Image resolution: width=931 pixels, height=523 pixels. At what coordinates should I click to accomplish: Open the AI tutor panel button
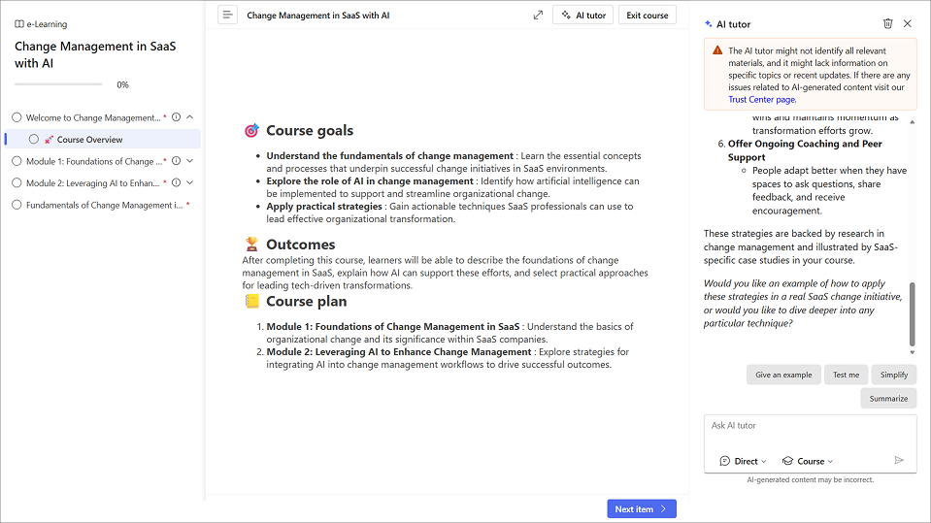point(583,15)
